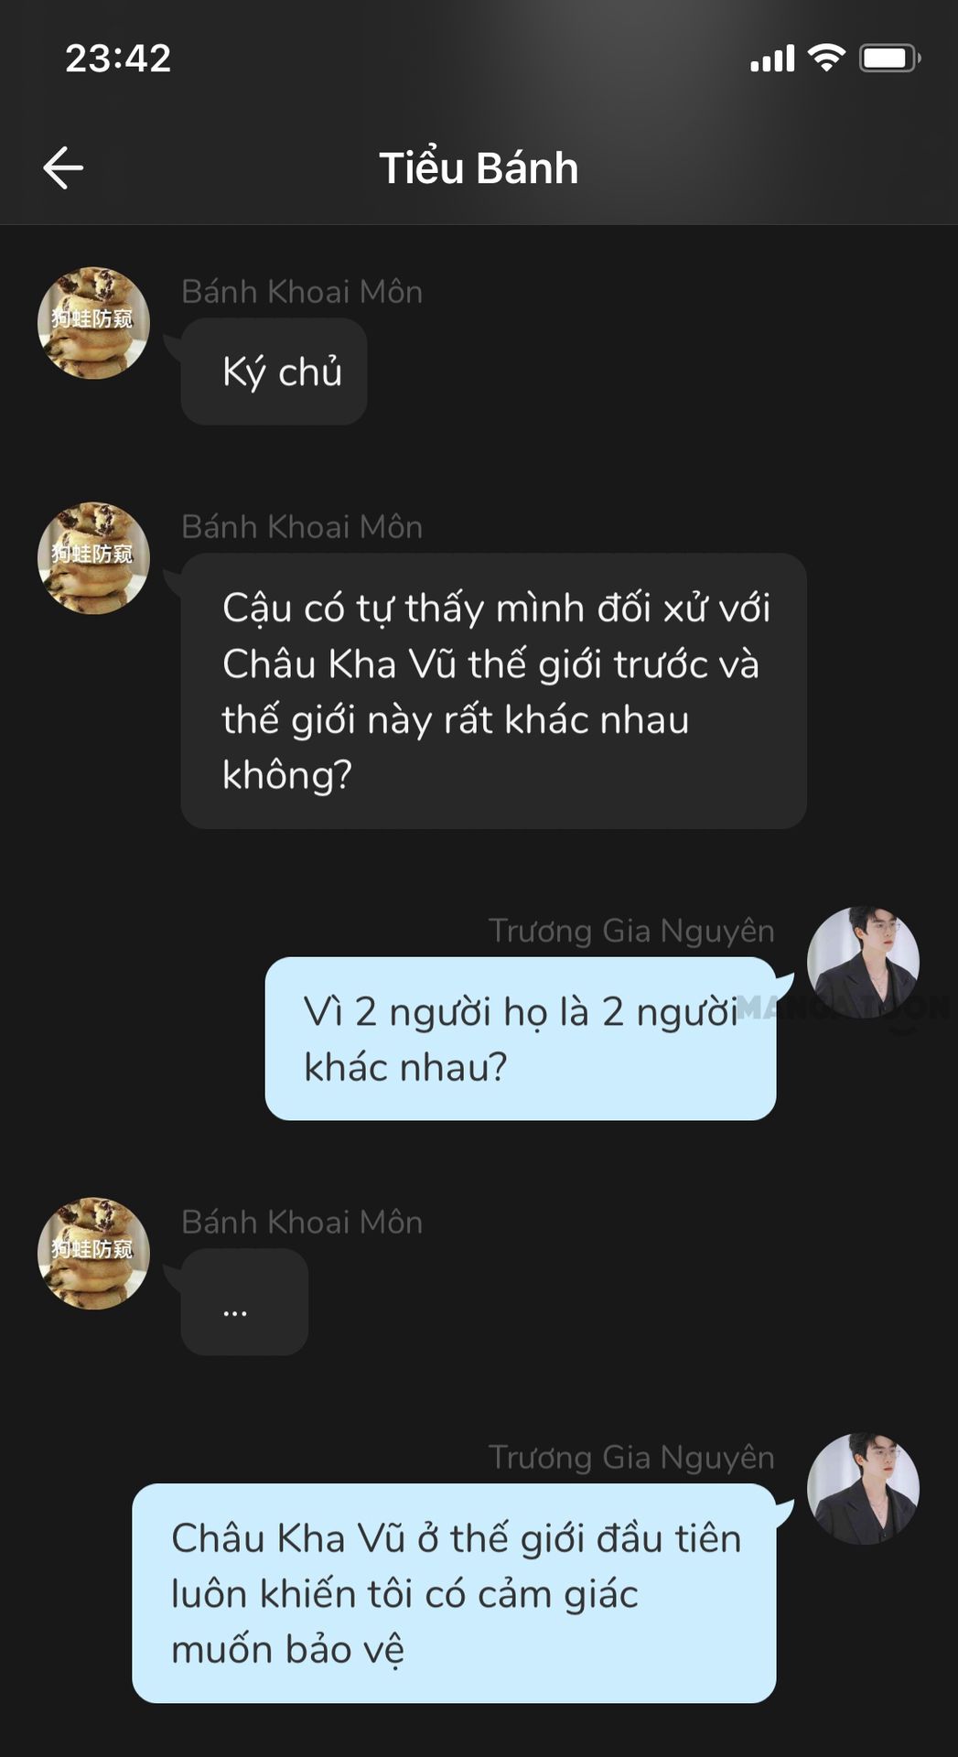Tap the battery indicator icon

[x=889, y=59]
